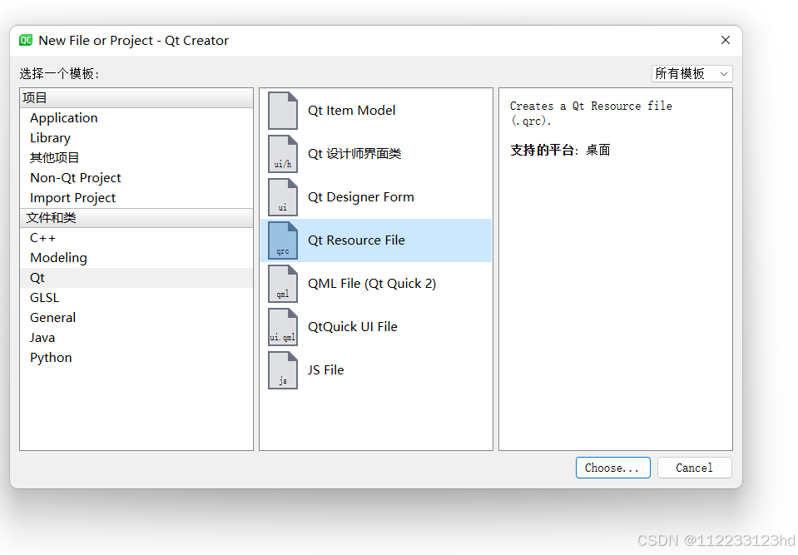
Task: Click the qml file icon
Action: point(282,284)
